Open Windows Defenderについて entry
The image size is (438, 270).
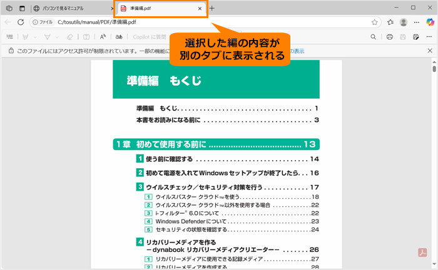232,221
